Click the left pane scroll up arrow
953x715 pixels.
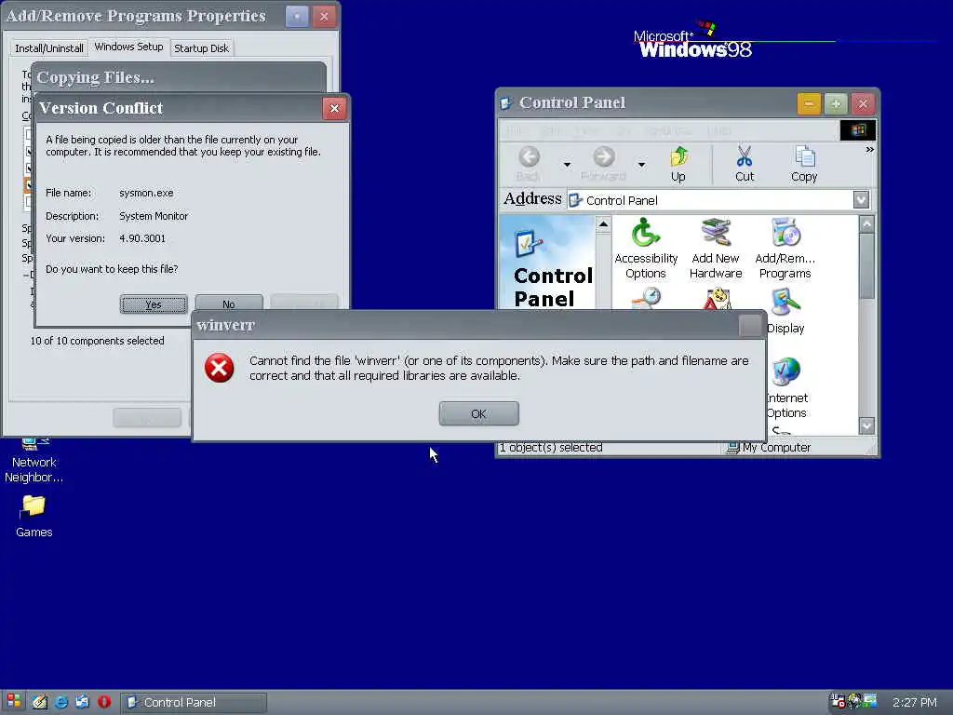(x=603, y=225)
